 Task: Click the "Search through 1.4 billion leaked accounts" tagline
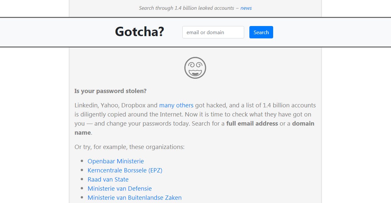186,8
